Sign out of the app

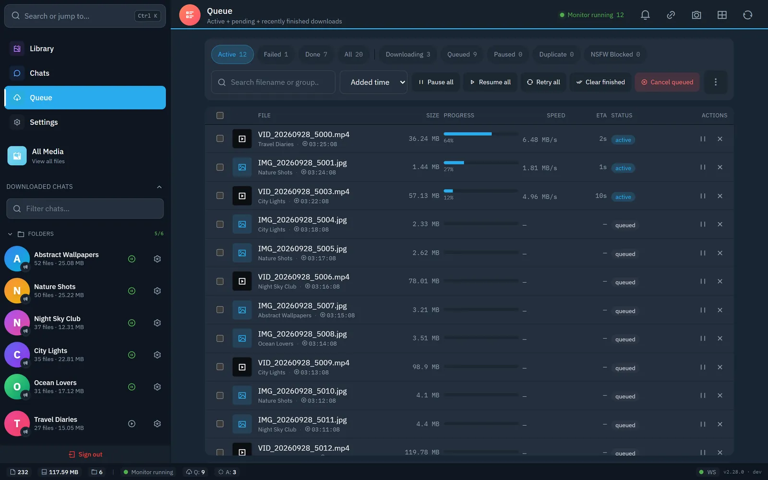pos(85,454)
